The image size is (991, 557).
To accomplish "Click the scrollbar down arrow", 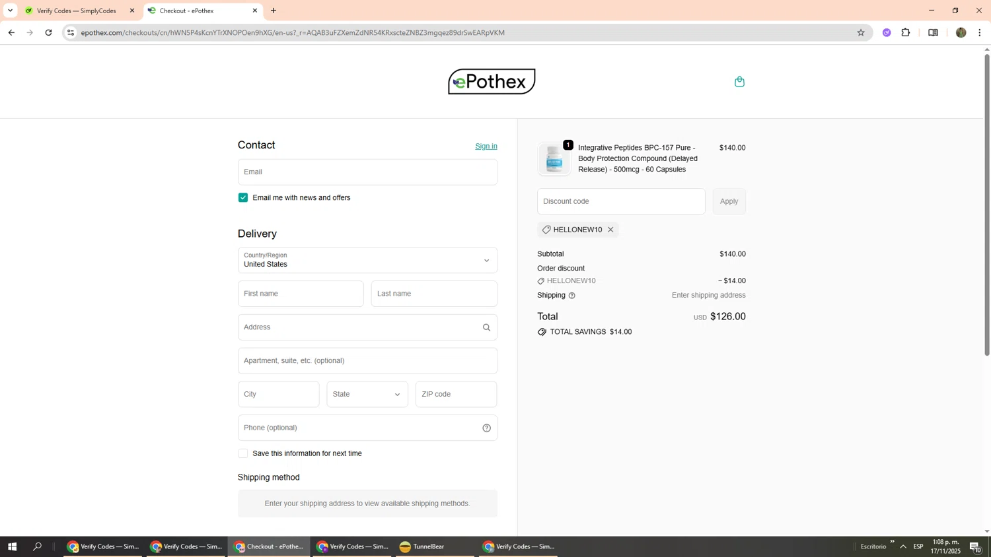I will click(x=987, y=531).
